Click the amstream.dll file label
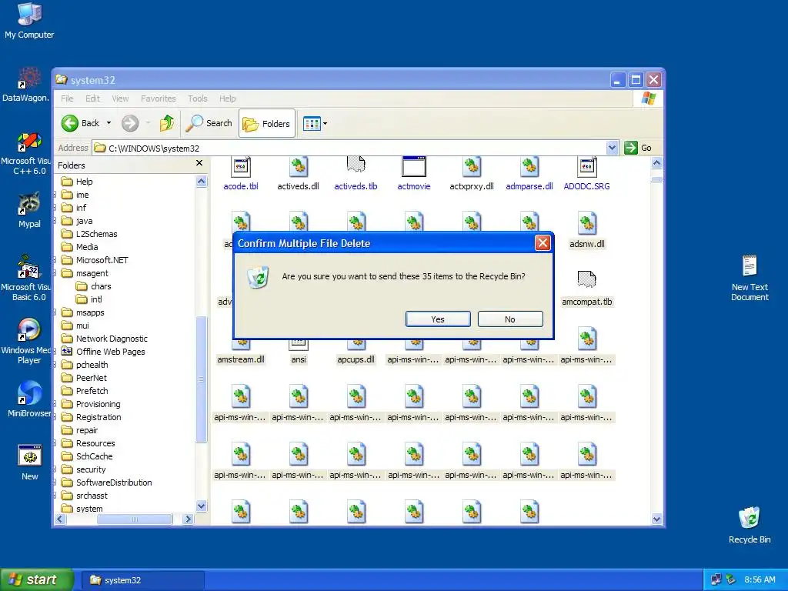 pyautogui.click(x=241, y=359)
